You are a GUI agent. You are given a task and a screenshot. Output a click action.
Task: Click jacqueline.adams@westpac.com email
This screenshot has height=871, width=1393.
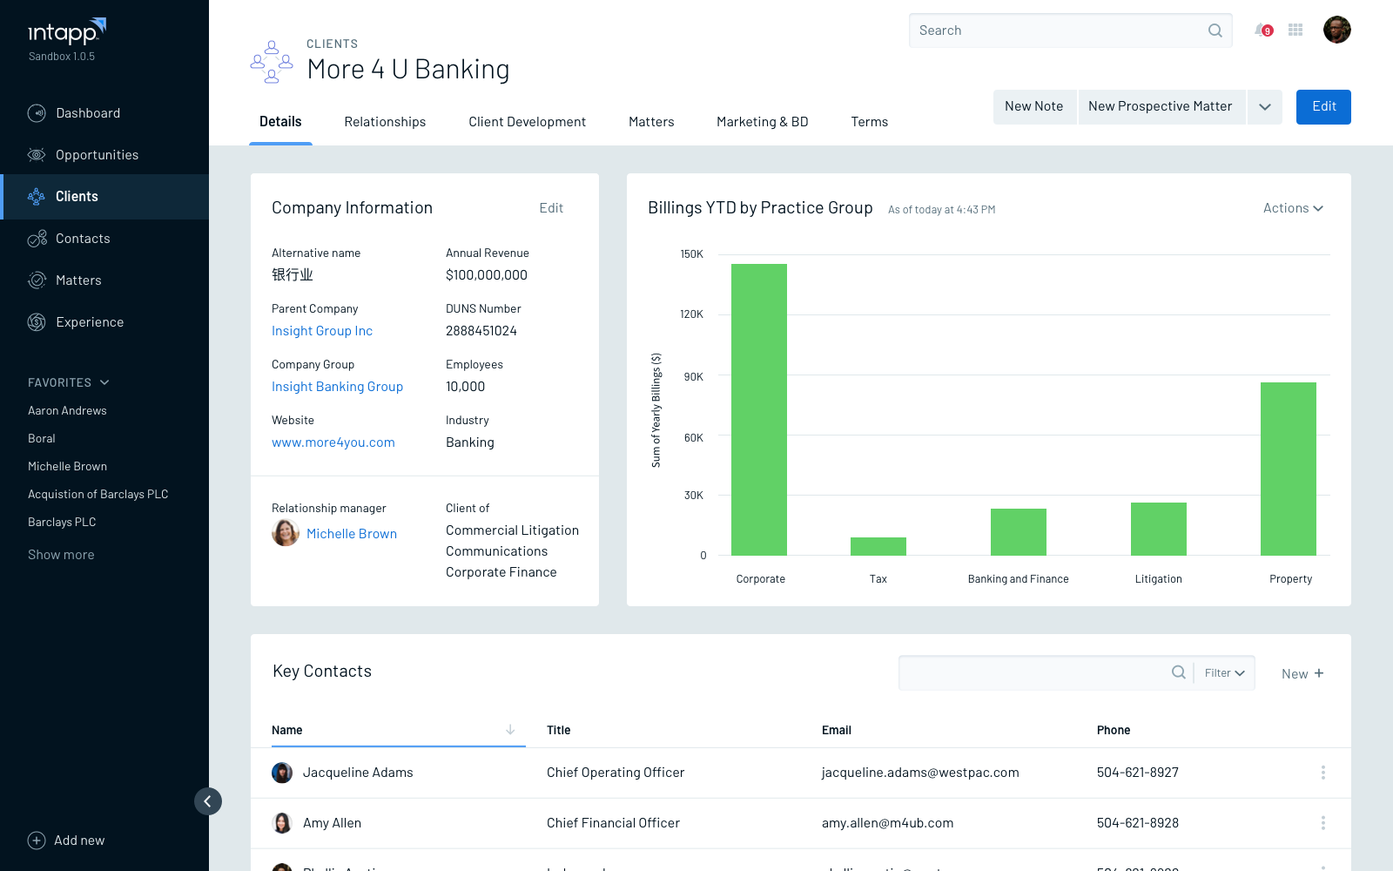tap(920, 773)
